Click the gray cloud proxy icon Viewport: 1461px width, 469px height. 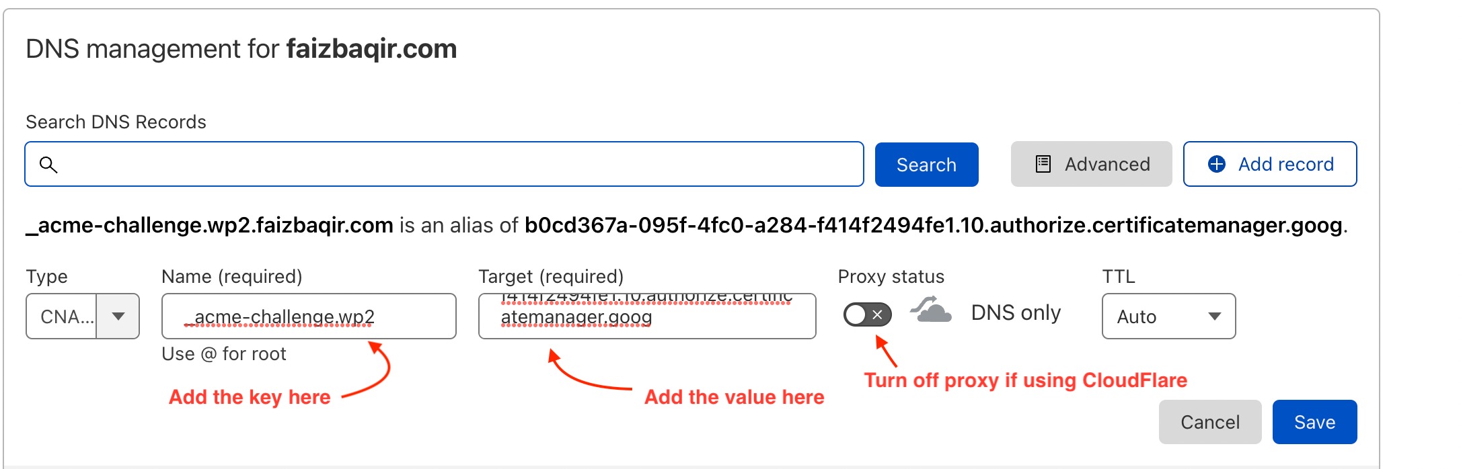931,310
